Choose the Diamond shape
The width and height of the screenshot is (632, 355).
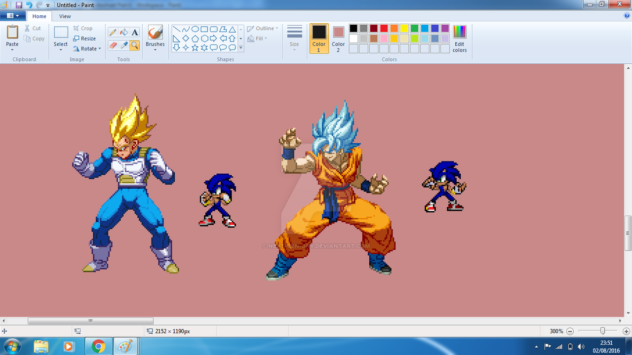point(186,39)
